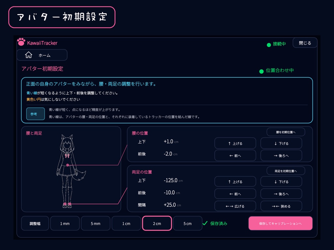Click the waist 前後 value -2.0
The image size is (334, 250).
[x=168, y=154]
